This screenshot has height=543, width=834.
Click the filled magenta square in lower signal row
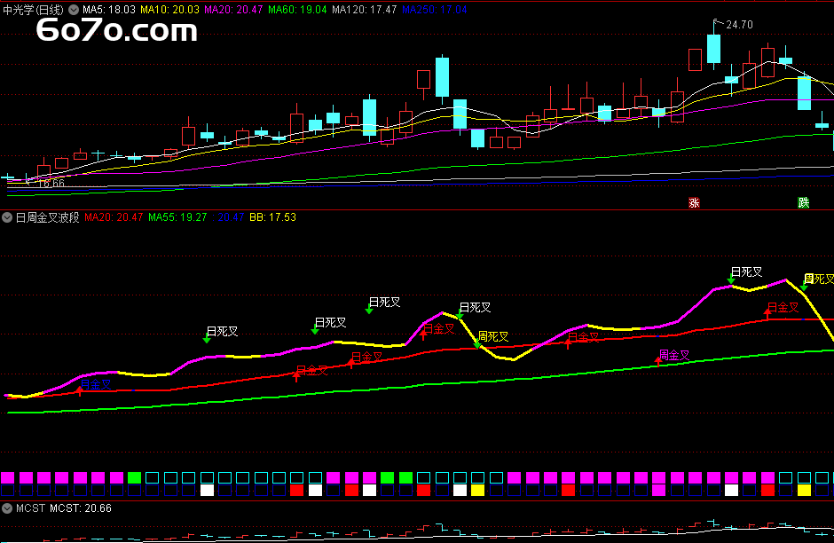point(659,491)
